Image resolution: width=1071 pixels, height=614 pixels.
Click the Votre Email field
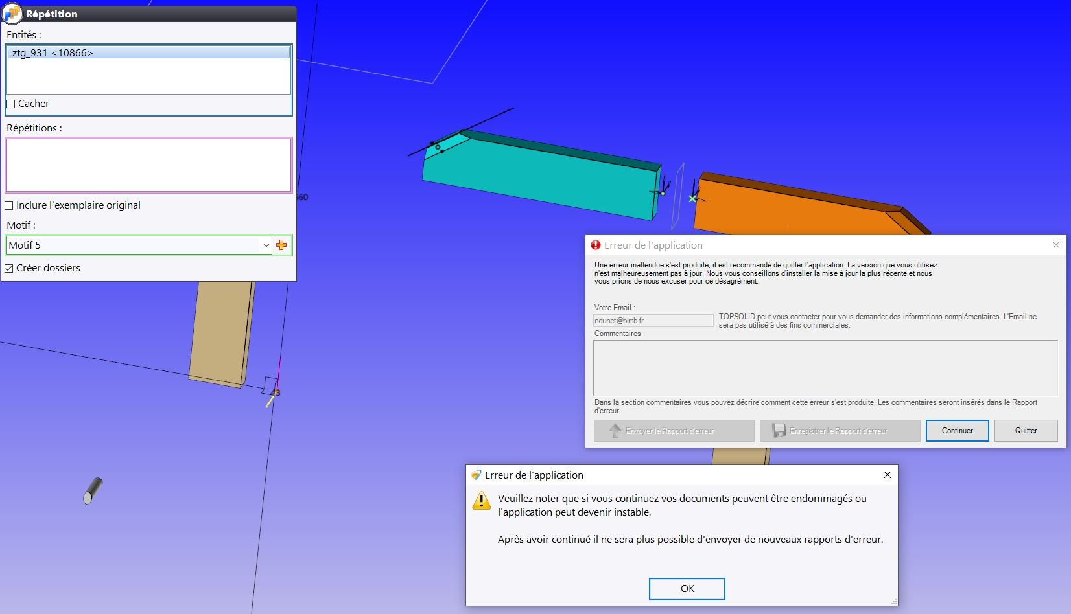coord(653,321)
